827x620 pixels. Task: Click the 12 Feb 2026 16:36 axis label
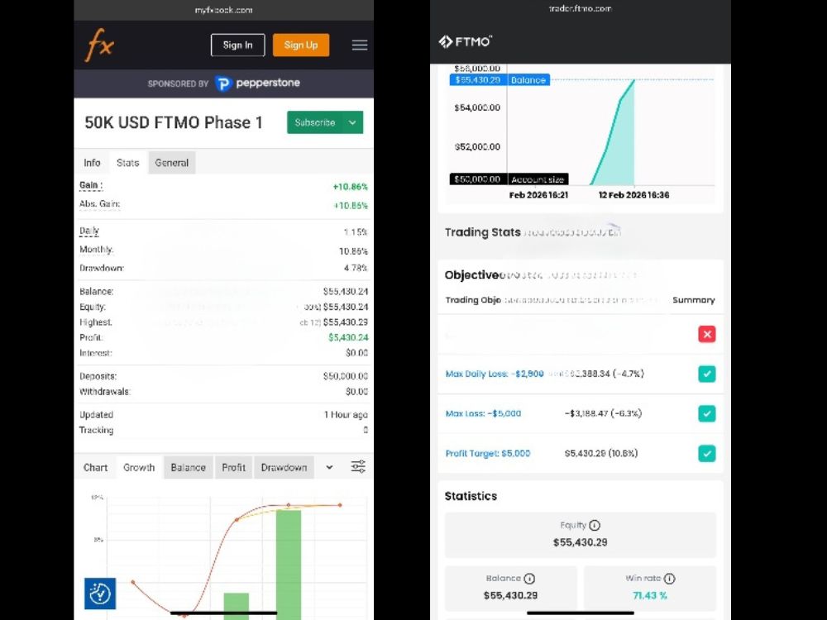(633, 195)
